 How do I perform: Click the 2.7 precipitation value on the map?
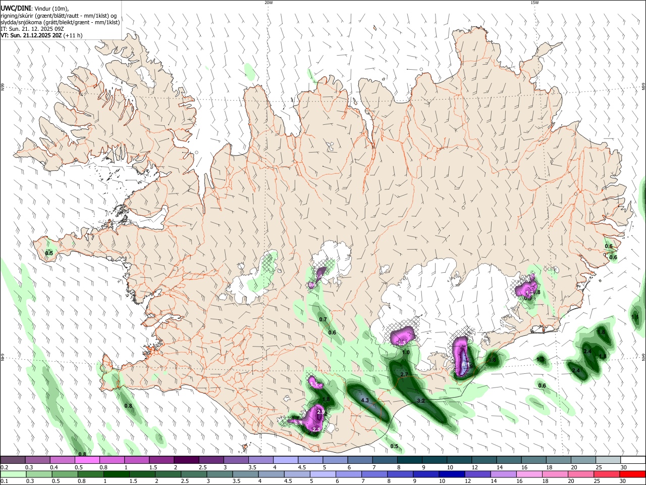[404, 374]
